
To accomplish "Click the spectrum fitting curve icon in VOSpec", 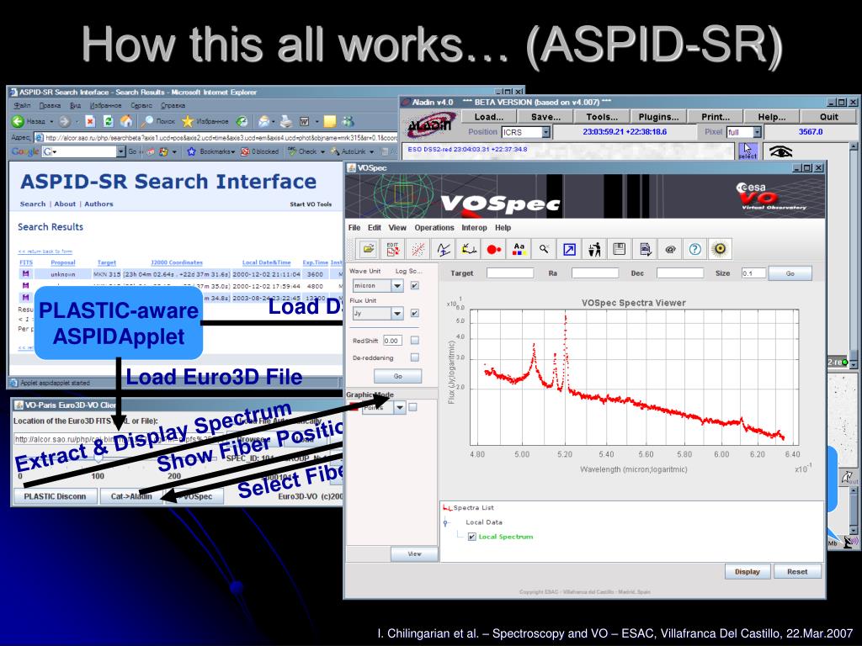I will click(x=443, y=249).
